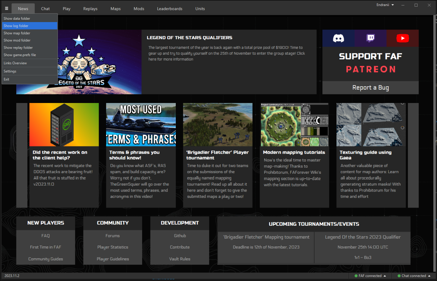Select Show data folder menu entry
This screenshot has width=437, height=281.
tap(30, 18)
